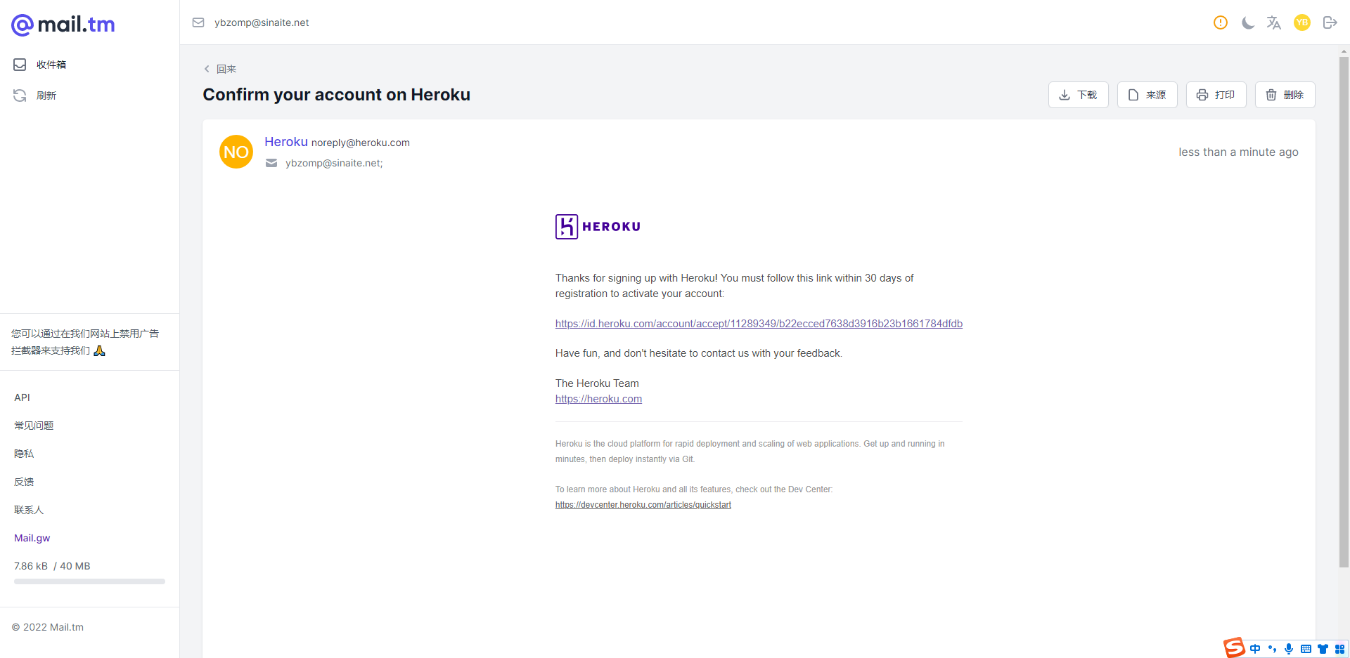Click the 'Have fun' feedback sentence
Viewport: 1350px width, 658px height.
coord(699,353)
